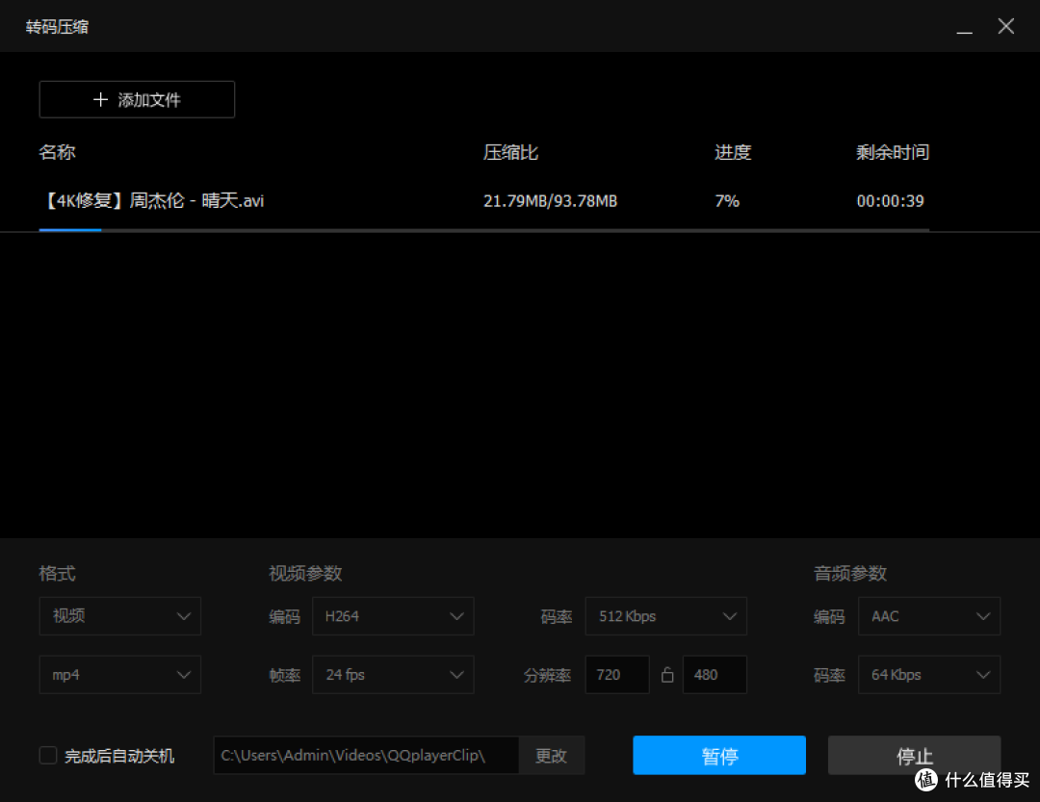This screenshot has height=802, width=1040.
Task: Click the 分辨率 label
Action: (x=547, y=675)
